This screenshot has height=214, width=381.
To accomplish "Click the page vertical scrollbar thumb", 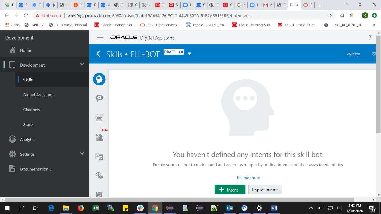I will pyautogui.click(x=378, y=84).
